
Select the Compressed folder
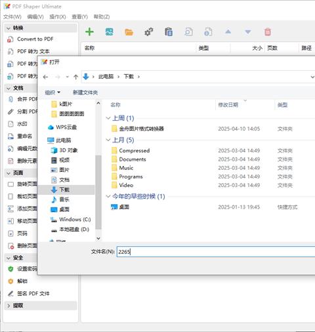pyautogui.click(x=135, y=150)
